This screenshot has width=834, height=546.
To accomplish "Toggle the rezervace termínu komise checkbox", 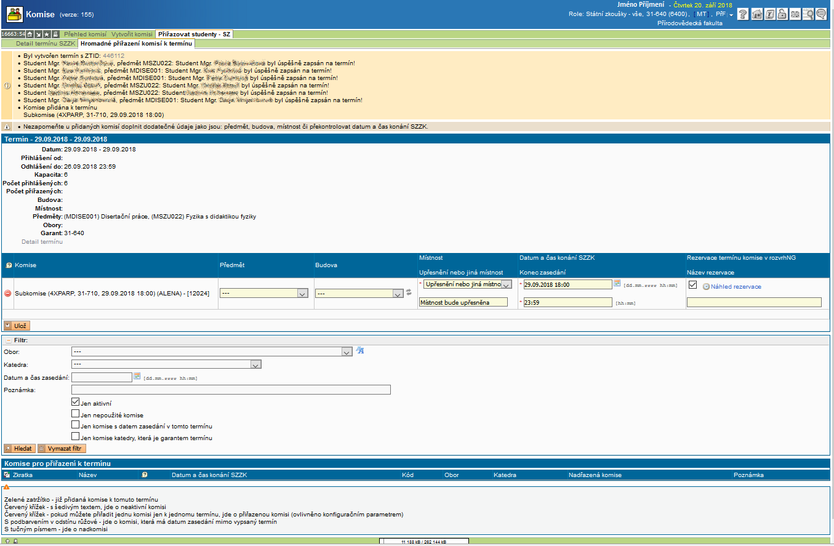I will click(692, 285).
